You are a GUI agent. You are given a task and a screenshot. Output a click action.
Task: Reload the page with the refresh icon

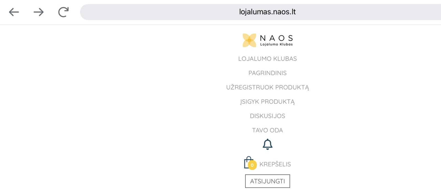63,12
